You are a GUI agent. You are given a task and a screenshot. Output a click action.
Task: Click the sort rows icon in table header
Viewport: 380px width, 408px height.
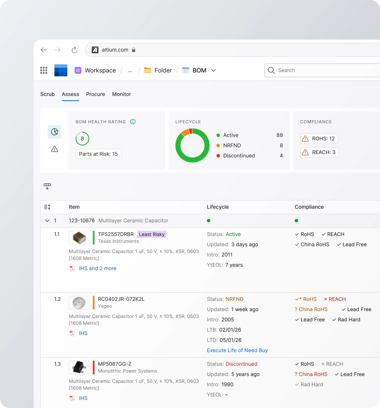[x=47, y=207]
